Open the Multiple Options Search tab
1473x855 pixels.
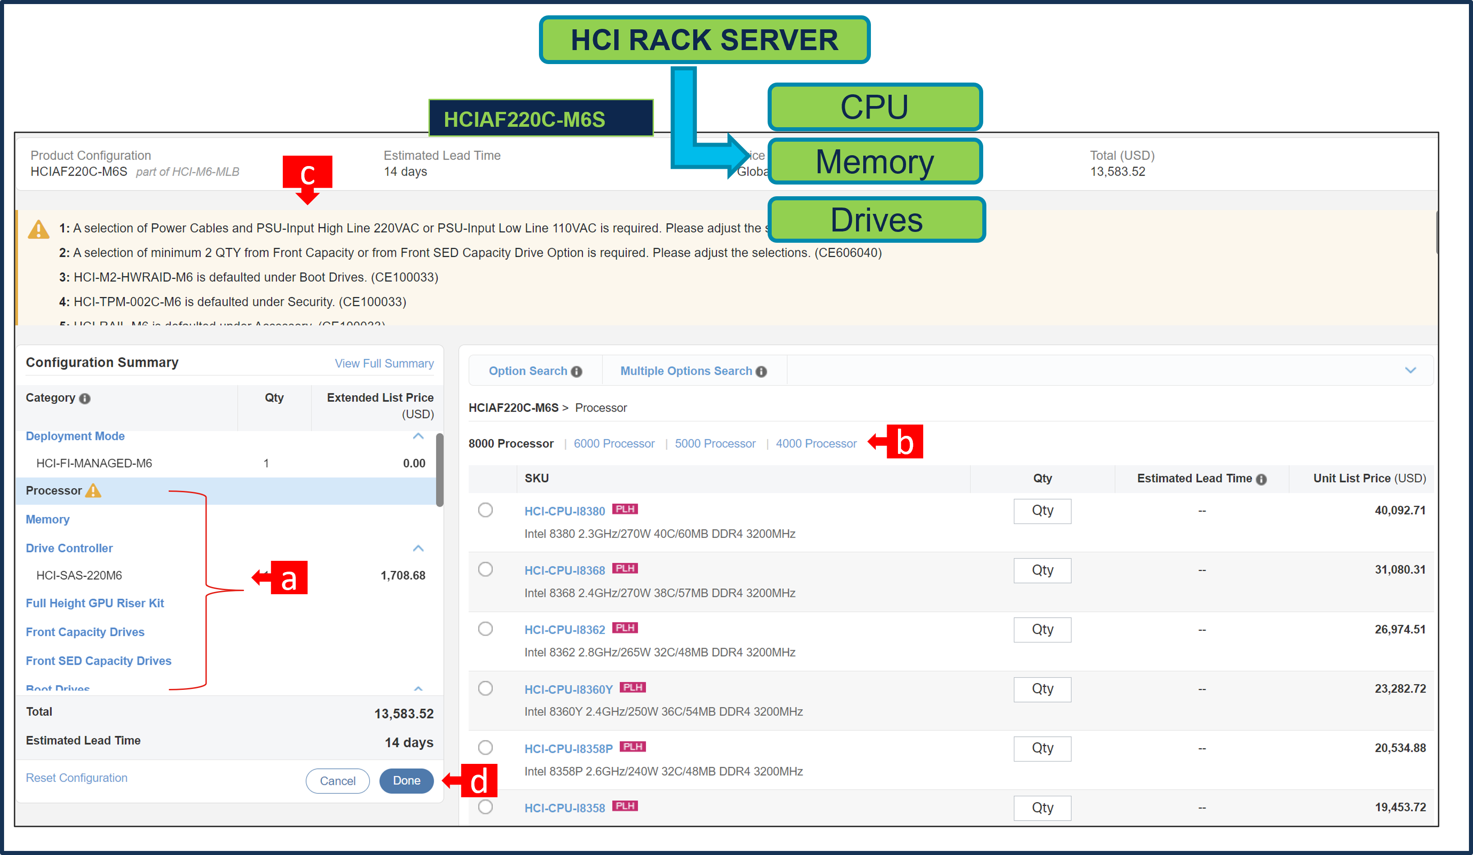click(686, 371)
